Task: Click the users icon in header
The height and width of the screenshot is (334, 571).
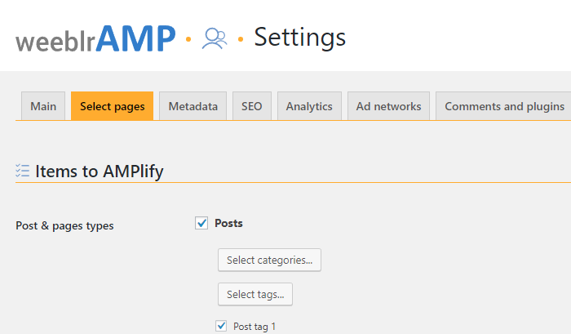Action: (215, 38)
